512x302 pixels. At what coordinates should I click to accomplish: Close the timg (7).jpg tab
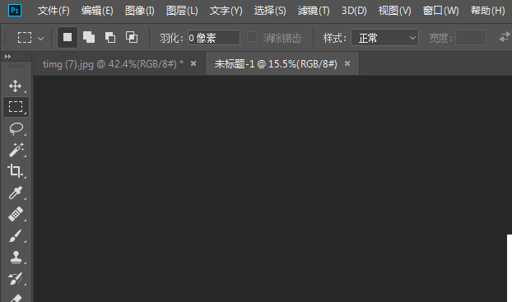tap(193, 63)
